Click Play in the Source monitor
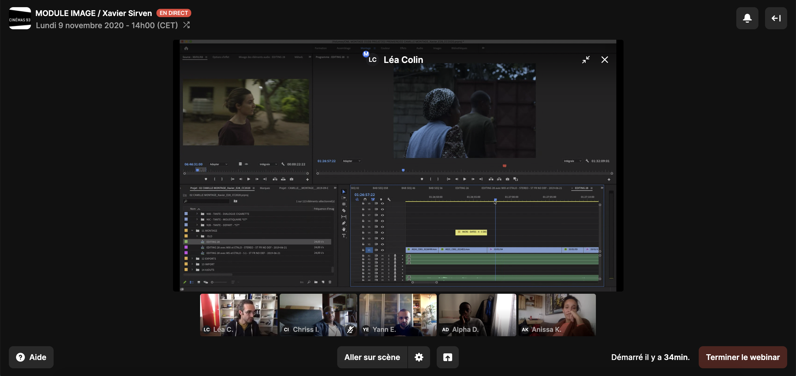Image resolution: width=796 pixels, height=376 pixels. click(248, 179)
